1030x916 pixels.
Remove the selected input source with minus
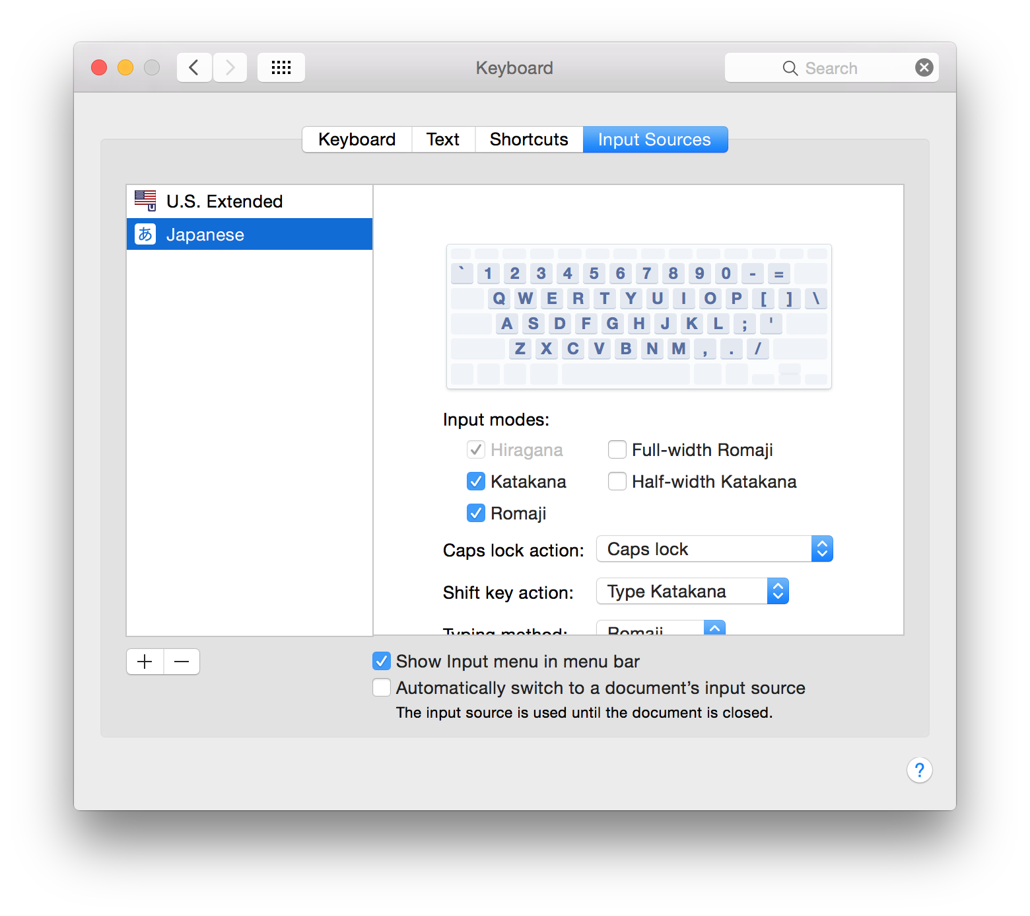tap(182, 662)
